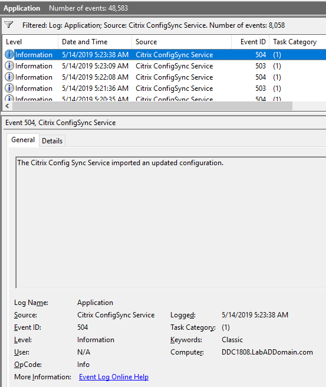Click Event ID 503 in 5:23:09 row
This screenshot has height=387, width=326.
coord(261,66)
